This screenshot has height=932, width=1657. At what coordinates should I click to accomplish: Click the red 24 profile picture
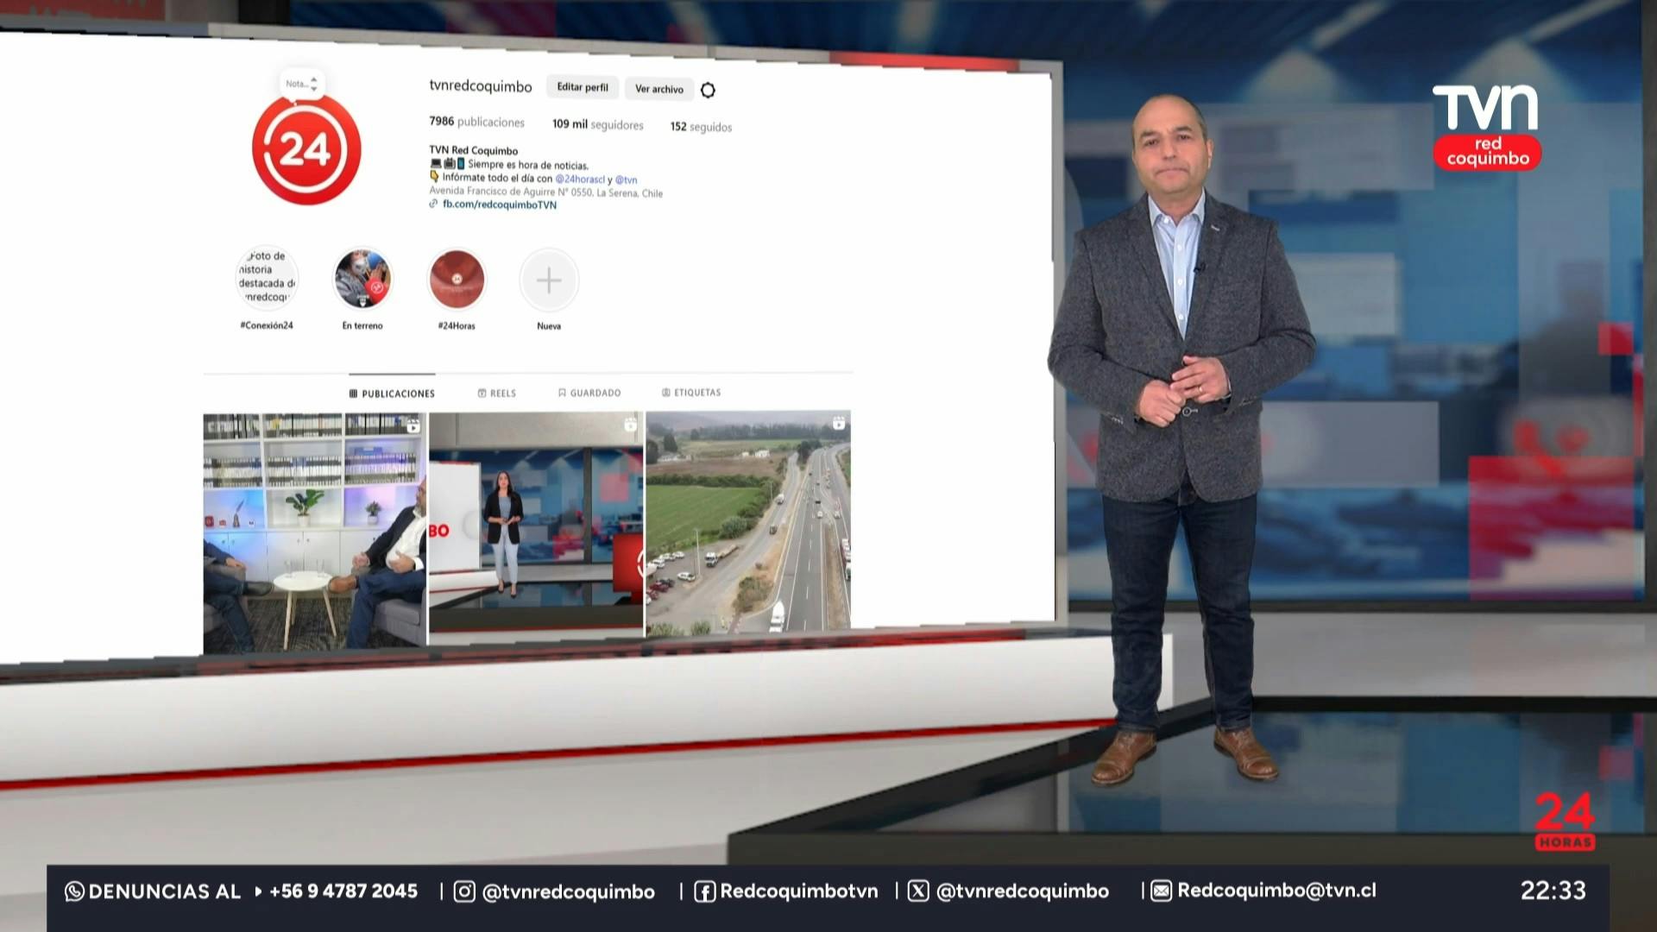pyautogui.click(x=306, y=150)
